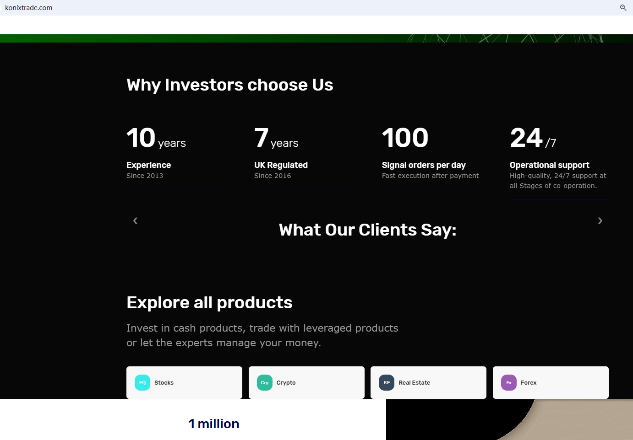The width and height of the screenshot is (633, 440).
Task: Click the "10 years" experience statistic
Action: tap(156, 139)
